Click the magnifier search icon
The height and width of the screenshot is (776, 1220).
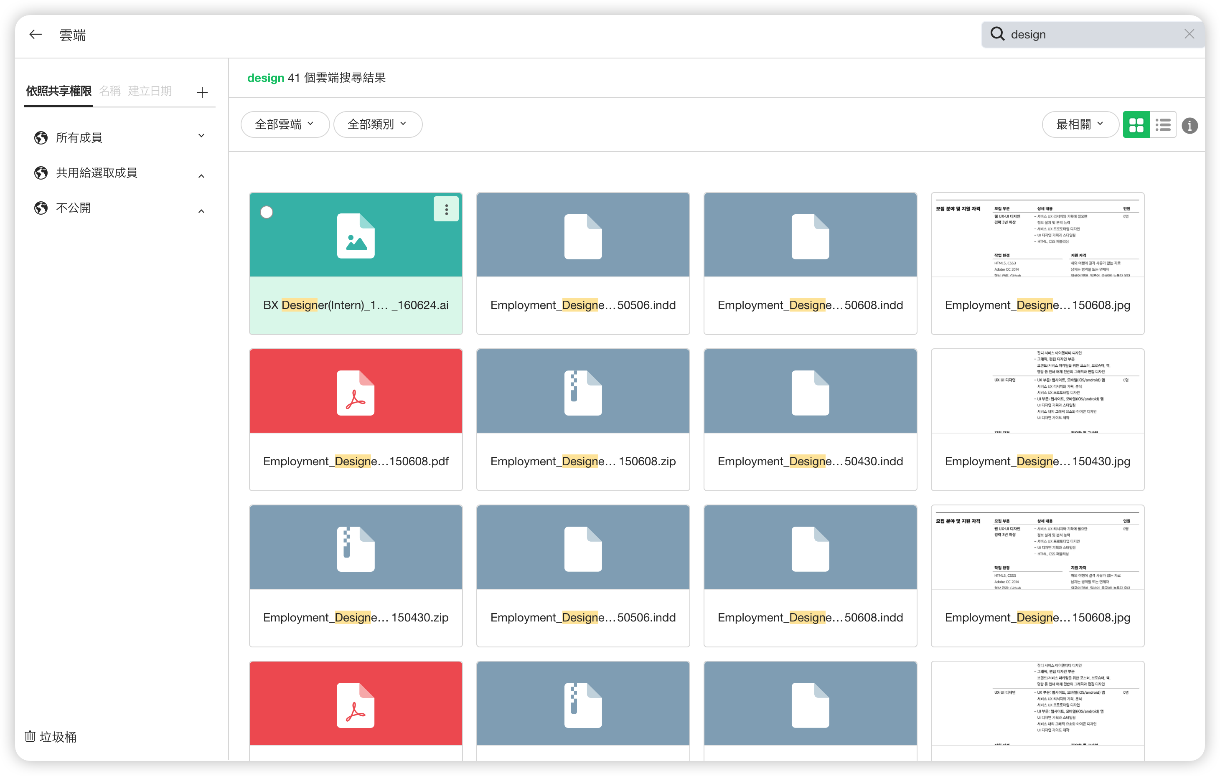tap(997, 34)
